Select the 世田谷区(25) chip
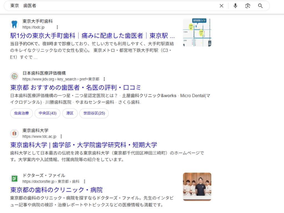The height and width of the screenshot is (213, 284). pyautogui.click(x=94, y=113)
